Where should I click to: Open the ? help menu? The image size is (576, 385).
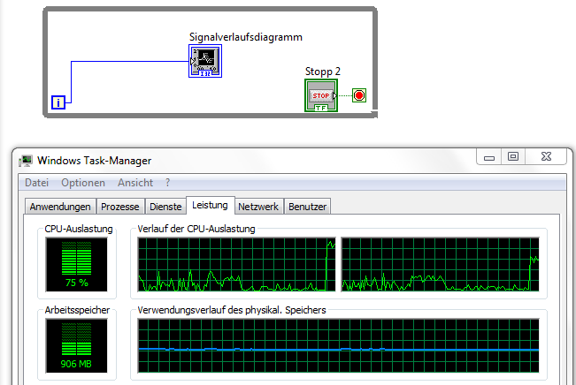[167, 183]
